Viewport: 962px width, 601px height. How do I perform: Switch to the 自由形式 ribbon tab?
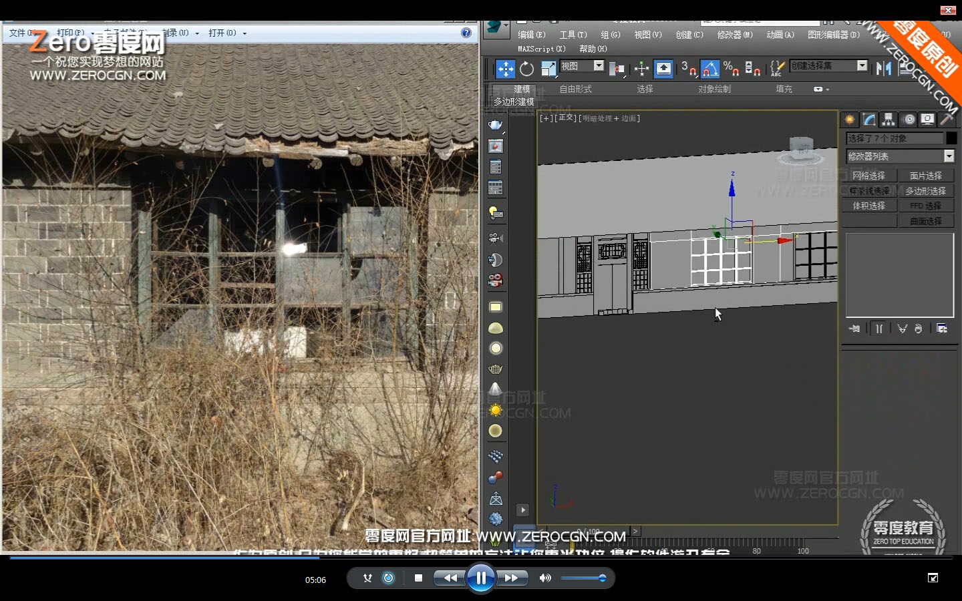coord(576,89)
